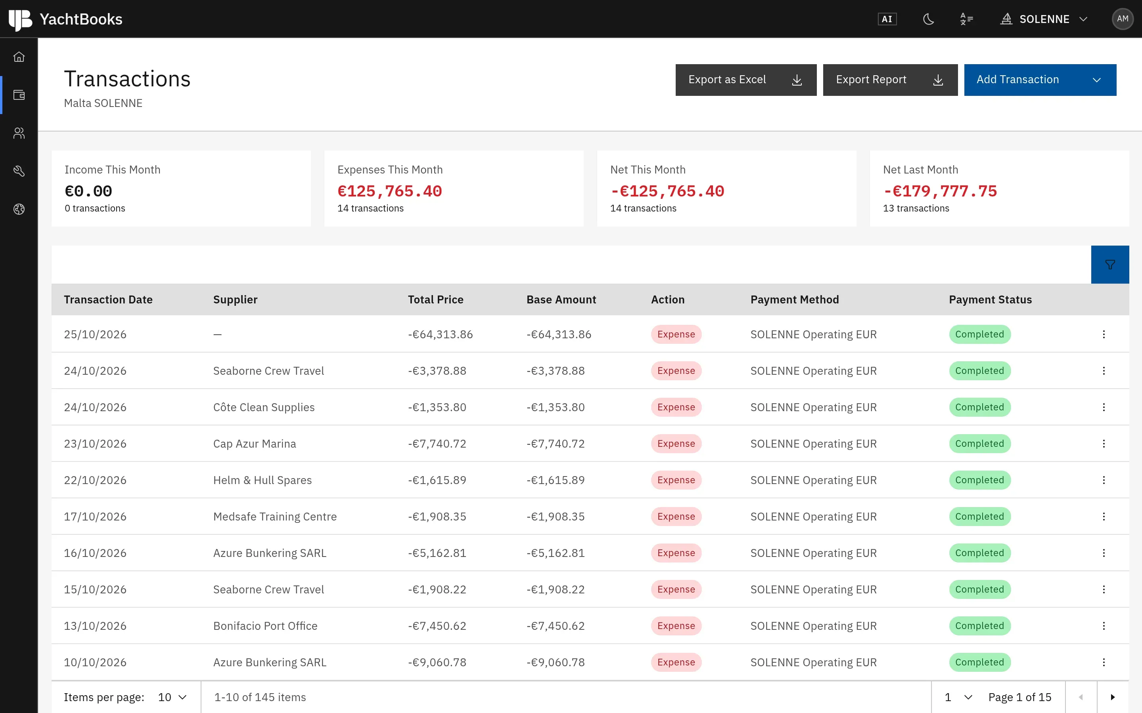
Task: Open the table filter funnel icon
Action: [1109, 265]
